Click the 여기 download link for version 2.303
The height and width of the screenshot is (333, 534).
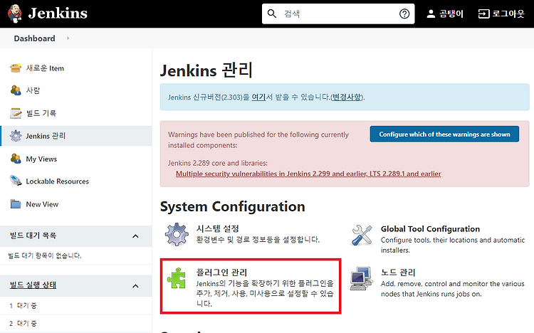point(258,97)
